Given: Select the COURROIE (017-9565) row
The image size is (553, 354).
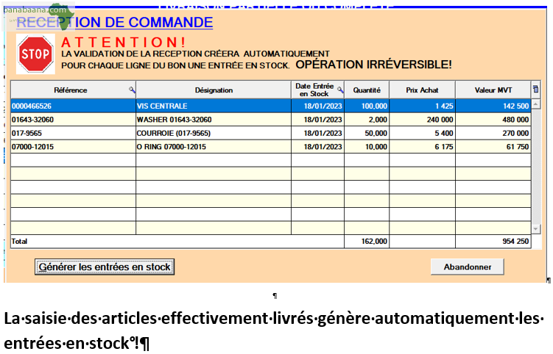Looking at the screenshot, I should point(271,133).
